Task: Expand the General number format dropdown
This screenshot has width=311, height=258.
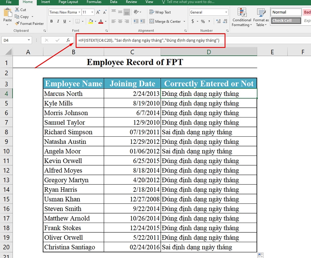Action: coord(226,12)
